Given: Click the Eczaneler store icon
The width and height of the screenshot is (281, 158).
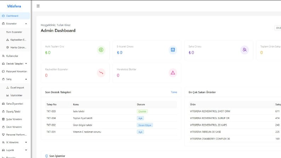Looking at the screenshot, I should tap(3, 24).
